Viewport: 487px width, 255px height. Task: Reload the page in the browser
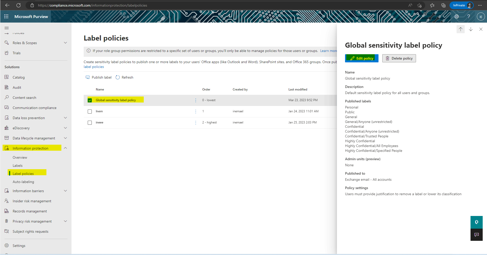[19, 5]
